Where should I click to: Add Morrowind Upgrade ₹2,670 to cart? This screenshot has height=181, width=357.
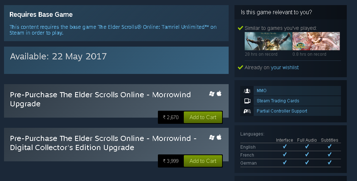click(x=203, y=117)
